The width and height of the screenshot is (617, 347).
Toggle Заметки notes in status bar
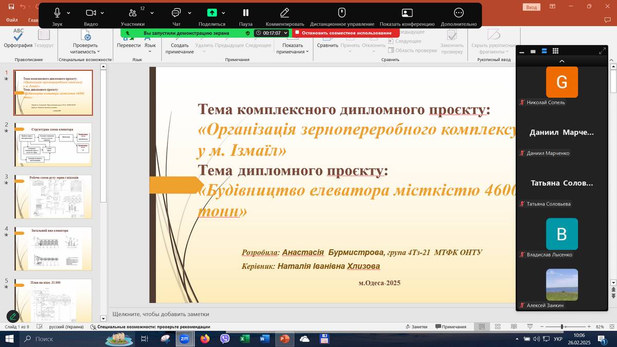pos(416,327)
